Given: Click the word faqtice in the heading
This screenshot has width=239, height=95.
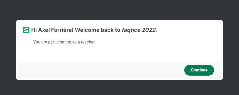Looking at the screenshot, I should (131, 30).
